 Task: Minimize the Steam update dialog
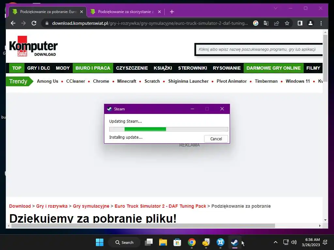point(192,109)
